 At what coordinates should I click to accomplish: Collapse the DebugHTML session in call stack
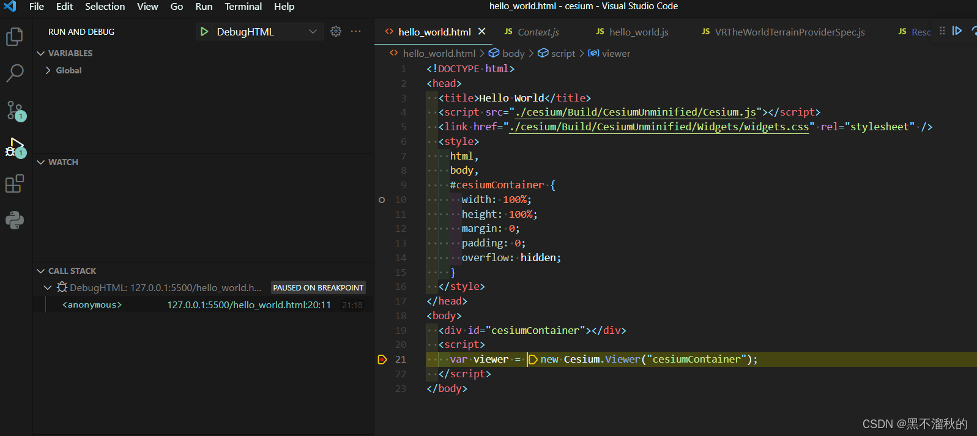(48, 287)
